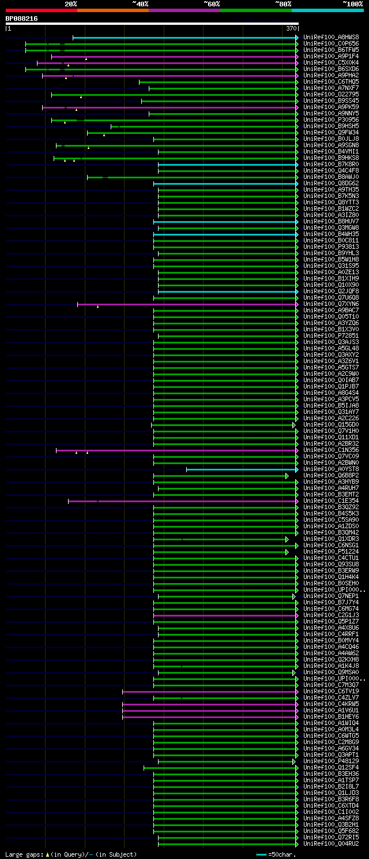Select the label UniRef100_B3QZ92
This screenshot has height=859, width=369.
pos(331,507)
